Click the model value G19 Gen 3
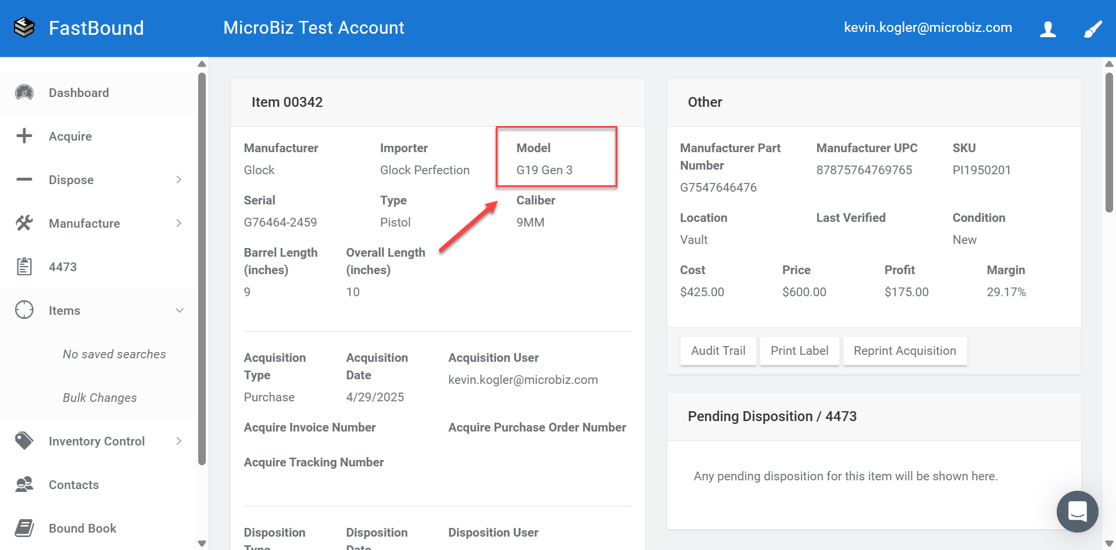1116x550 pixels. click(544, 170)
